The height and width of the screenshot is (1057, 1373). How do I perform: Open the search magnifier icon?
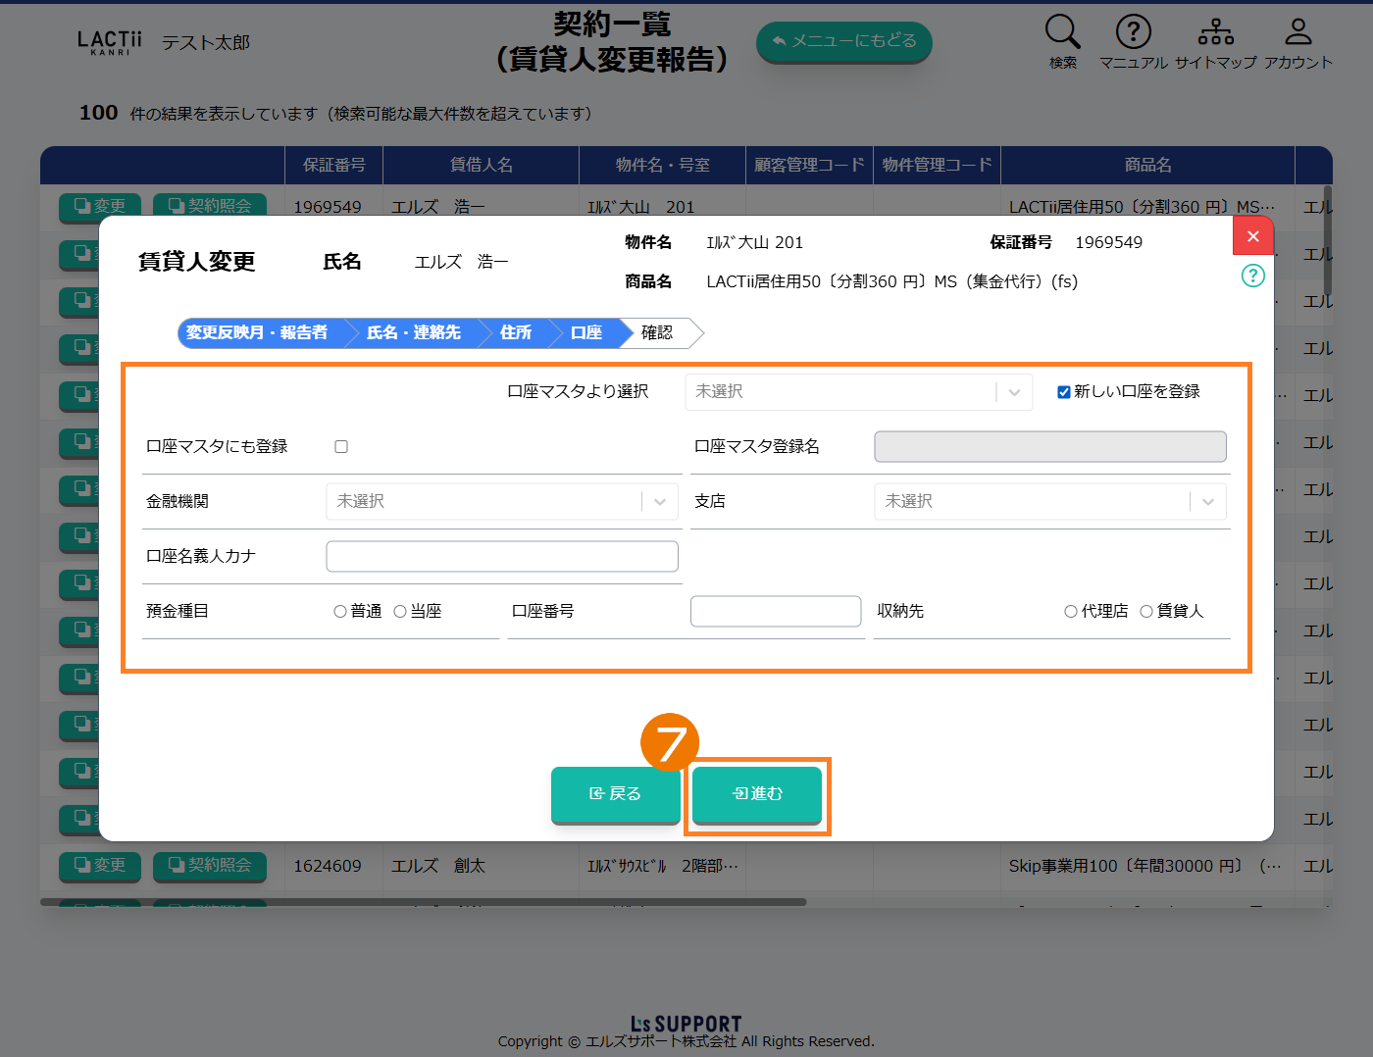point(1062,33)
